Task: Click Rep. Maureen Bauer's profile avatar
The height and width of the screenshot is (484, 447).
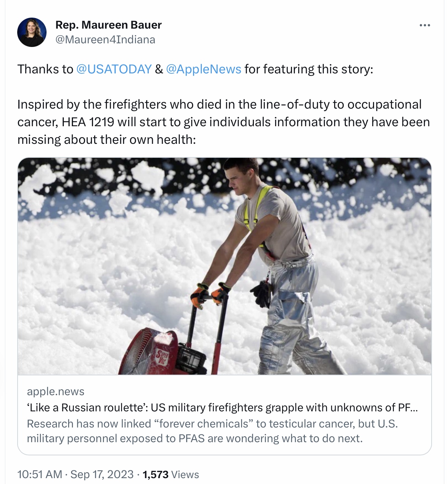Action: pyautogui.click(x=32, y=32)
